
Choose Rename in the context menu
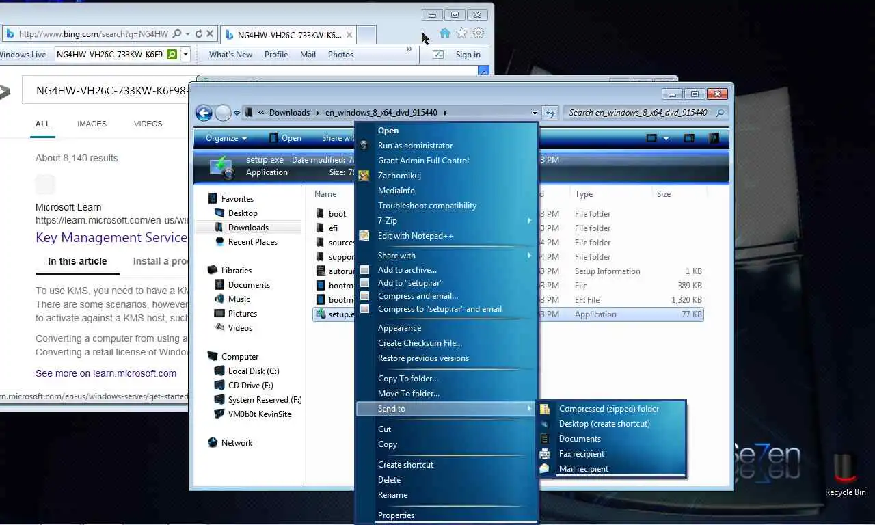[x=392, y=495]
